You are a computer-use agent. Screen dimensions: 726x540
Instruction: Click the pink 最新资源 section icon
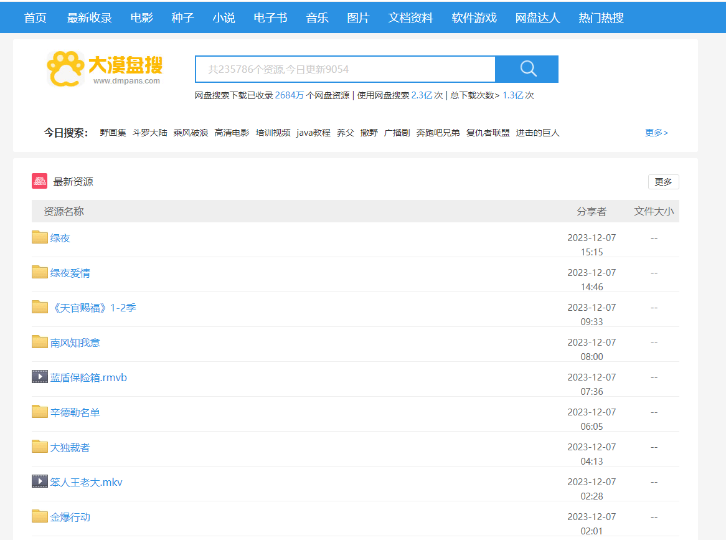point(40,181)
